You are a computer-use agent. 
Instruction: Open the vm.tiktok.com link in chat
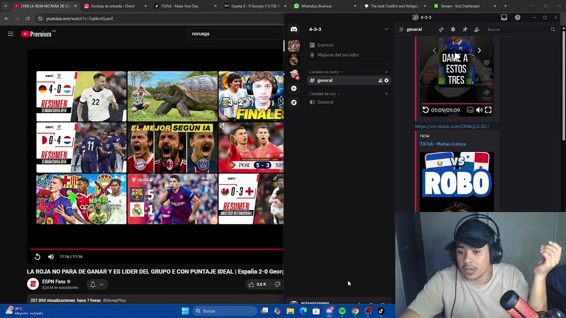(452, 126)
